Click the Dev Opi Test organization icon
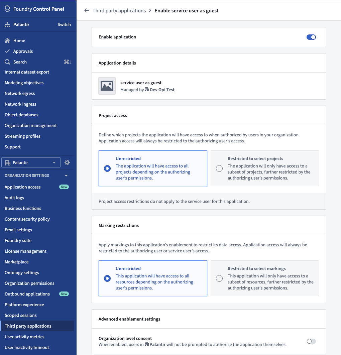The image size is (341, 355). [146, 90]
